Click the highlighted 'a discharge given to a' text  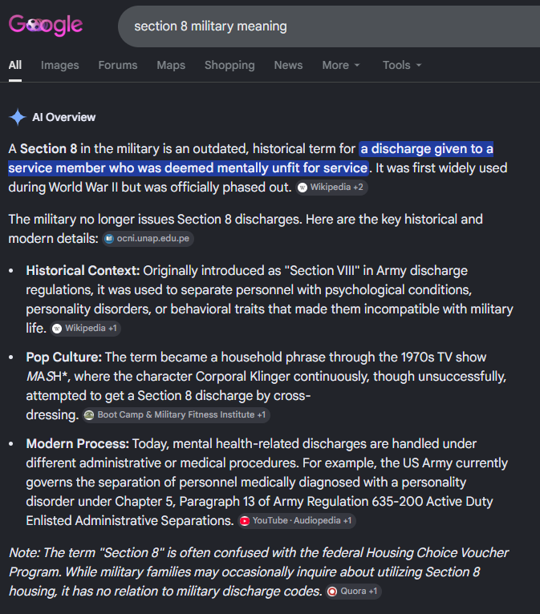[x=426, y=149]
